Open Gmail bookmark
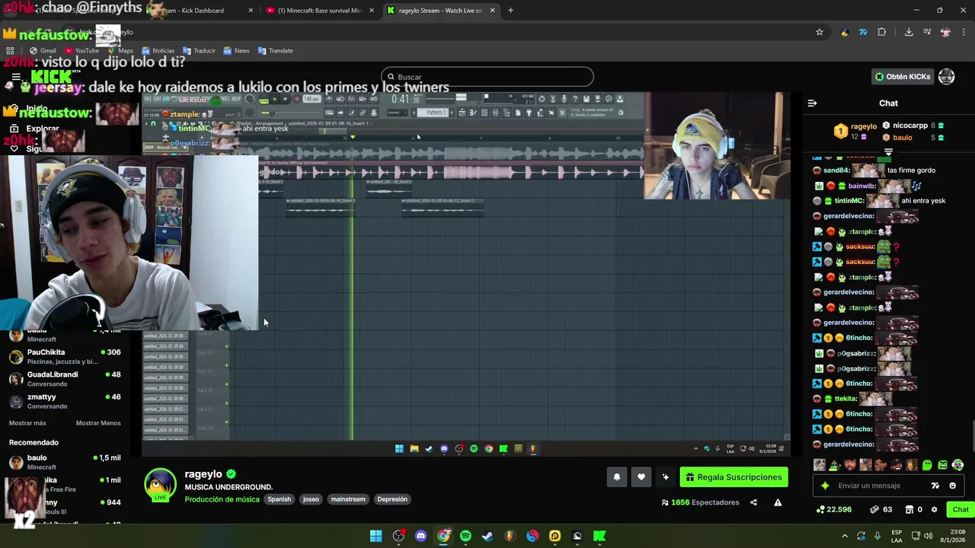The image size is (975, 548). pyautogui.click(x=43, y=51)
